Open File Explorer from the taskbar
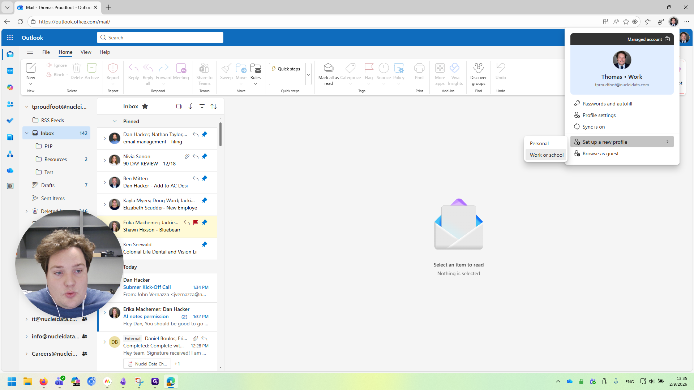Image resolution: width=694 pixels, height=390 pixels. 28,381
